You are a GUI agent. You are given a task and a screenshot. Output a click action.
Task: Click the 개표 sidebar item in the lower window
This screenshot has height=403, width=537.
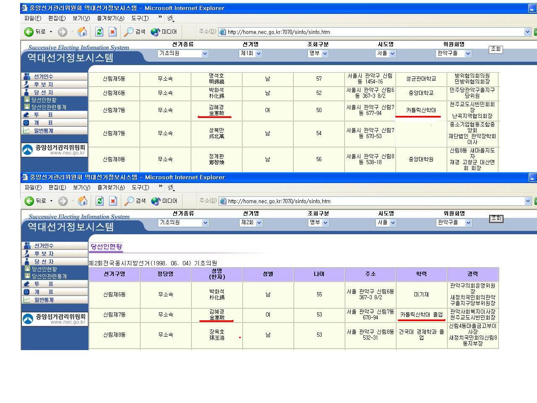click(44, 292)
